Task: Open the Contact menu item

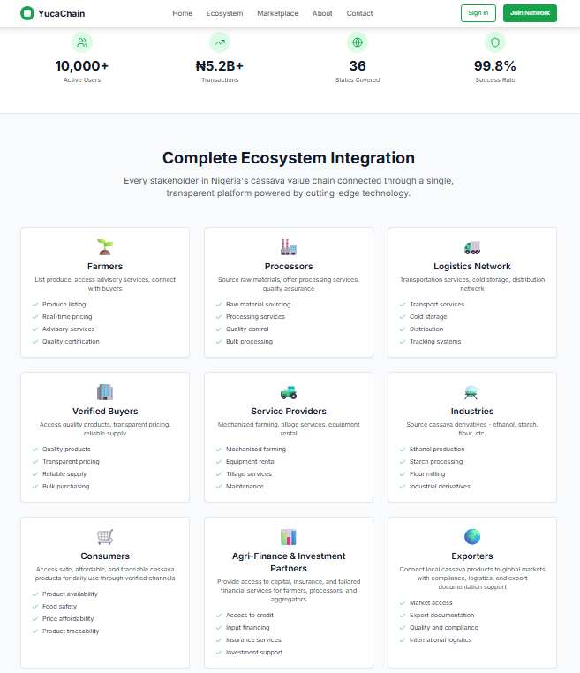Action: (x=359, y=13)
